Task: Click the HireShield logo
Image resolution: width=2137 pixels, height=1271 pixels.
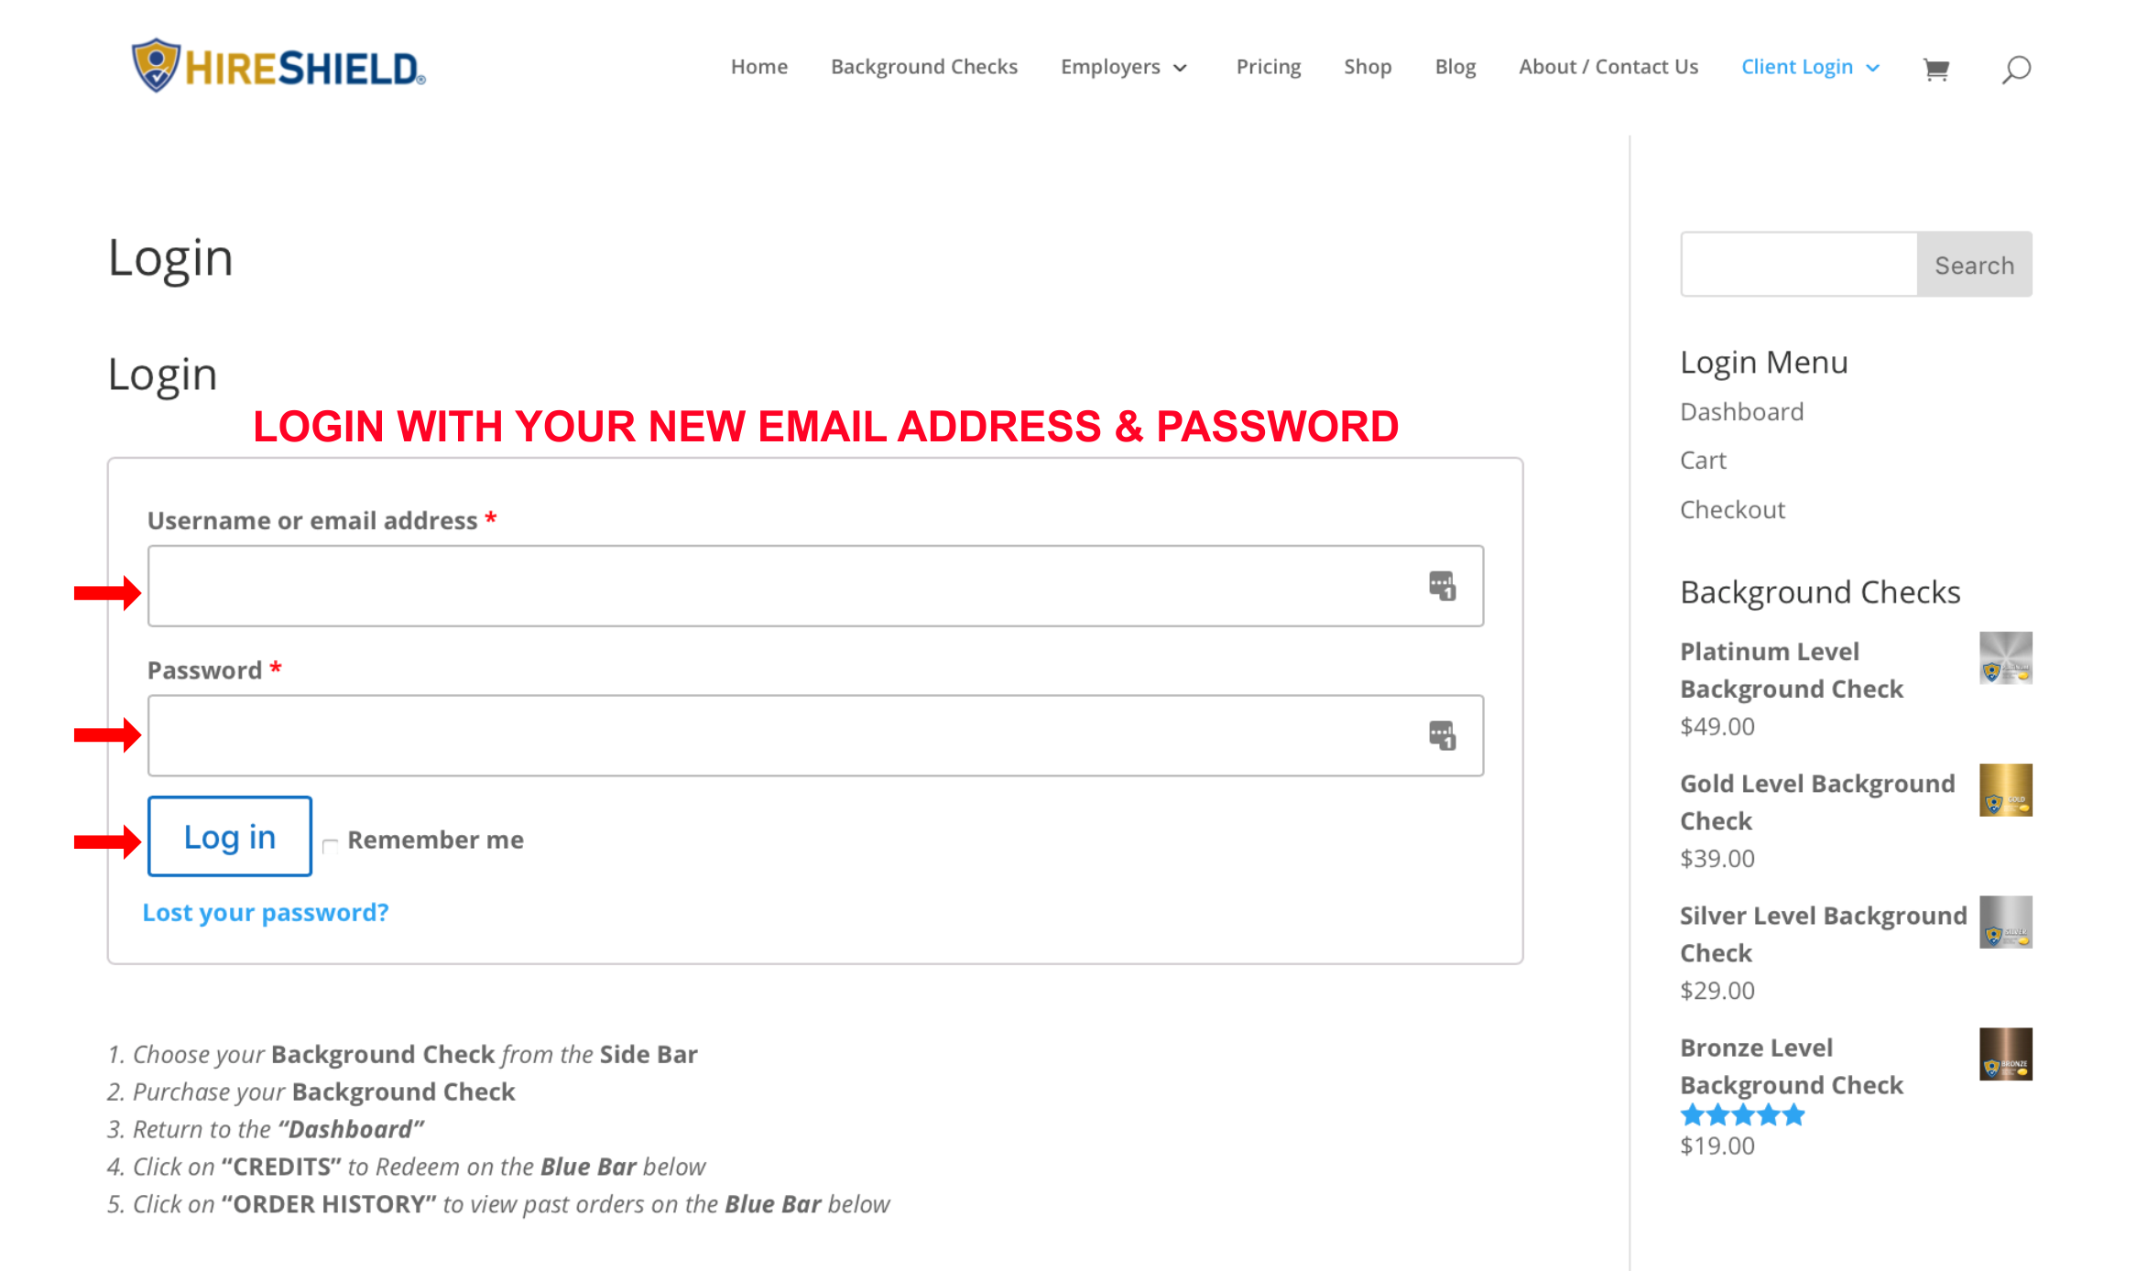Action: coord(278,66)
